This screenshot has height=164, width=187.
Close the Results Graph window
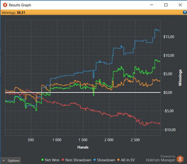180,5
